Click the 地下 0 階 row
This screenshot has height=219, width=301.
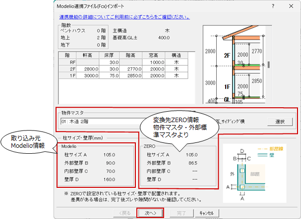click(x=83, y=45)
